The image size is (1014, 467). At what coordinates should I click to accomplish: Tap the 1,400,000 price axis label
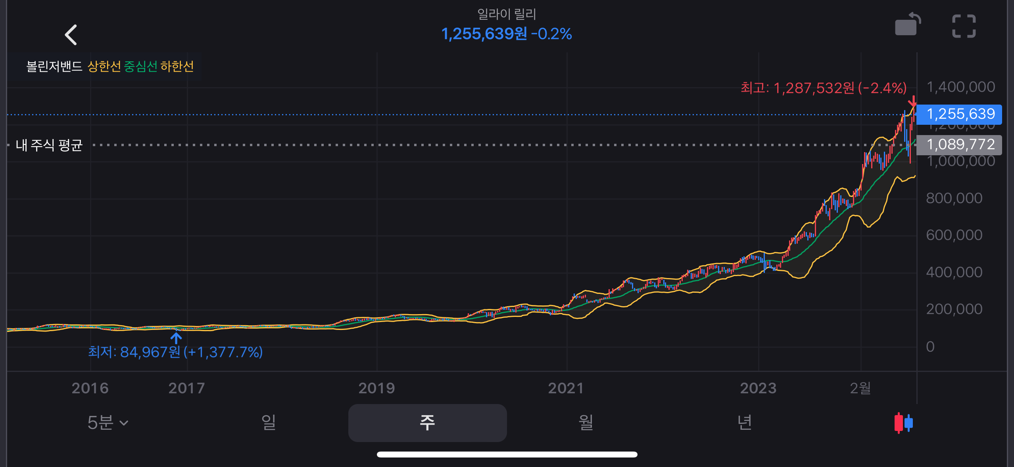click(x=960, y=87)
